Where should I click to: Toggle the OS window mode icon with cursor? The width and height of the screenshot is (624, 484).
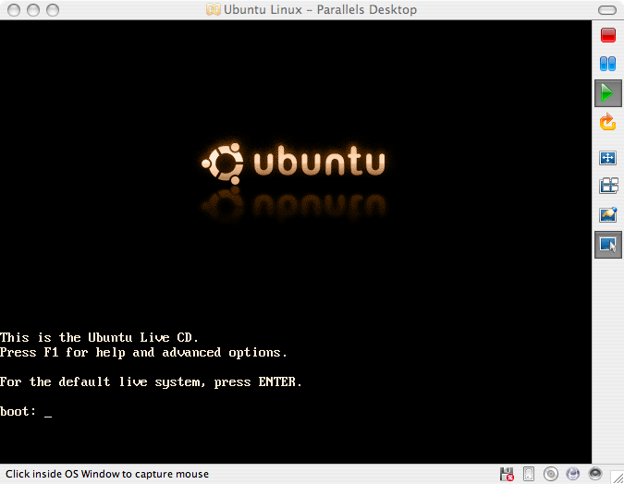pyautogui.click(x=607, y=245)
